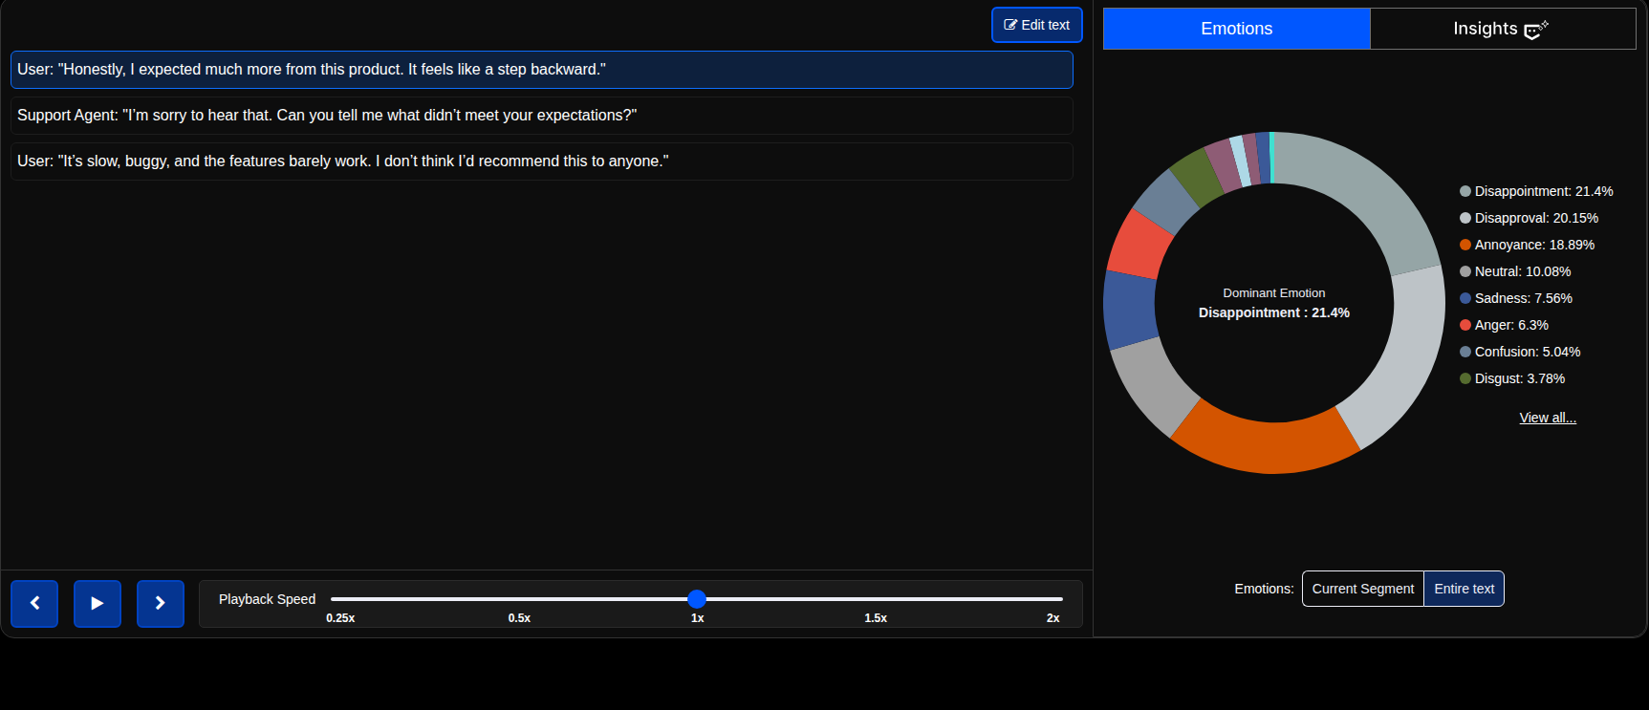The width and height of the screenshot is (1649, 710).
Task: Click the Disapproval legend entry
Action: pyautogui.click(x=1529, y=218)
